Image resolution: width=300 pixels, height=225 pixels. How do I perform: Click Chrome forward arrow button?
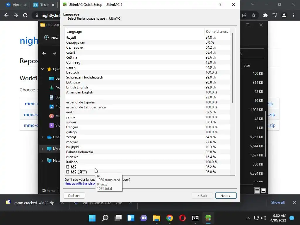(x=16, y=15)
